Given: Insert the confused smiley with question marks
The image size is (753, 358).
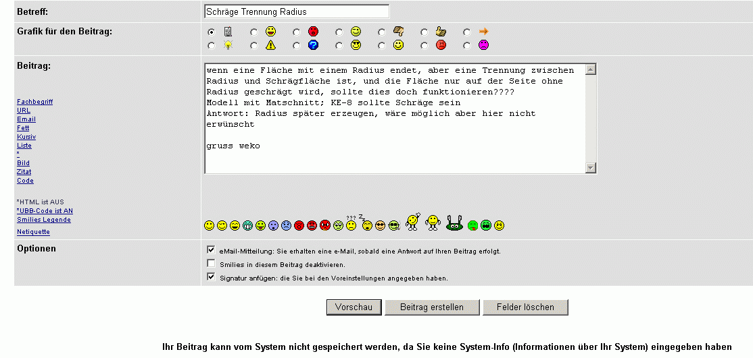Looking at the screenshot, I should tap(351, 223).
